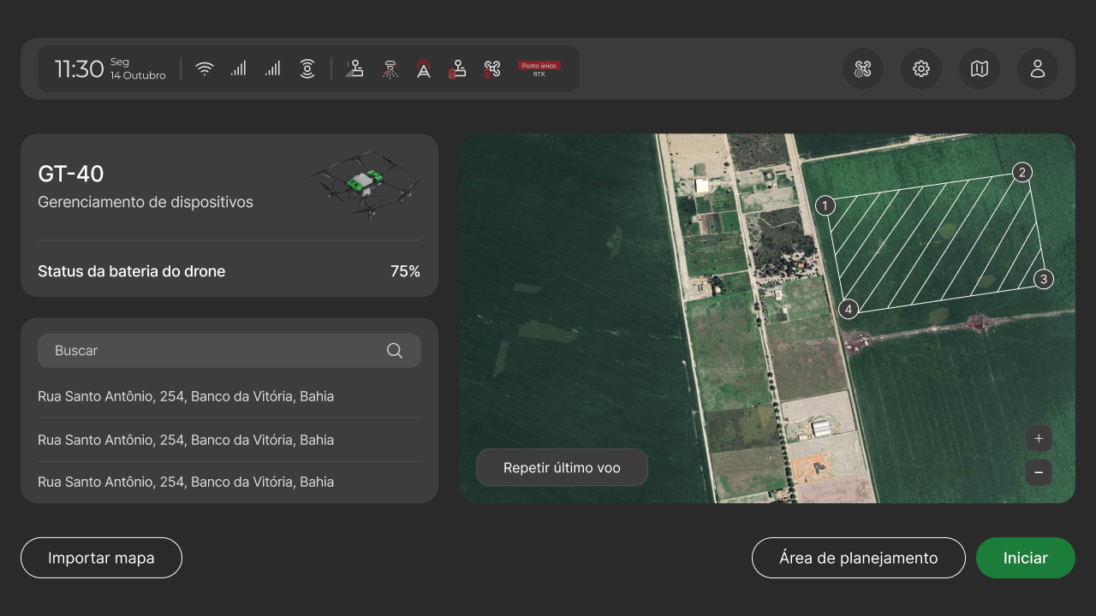Focus the Buscar search field

point(229,351)
